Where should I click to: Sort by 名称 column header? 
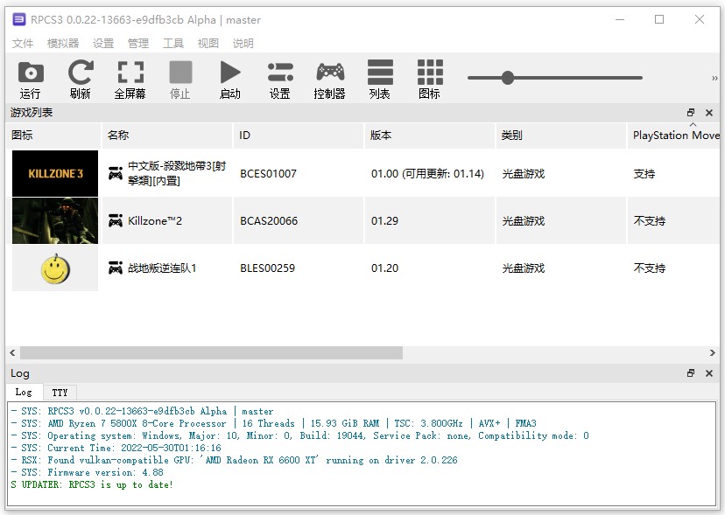point(167,136)
